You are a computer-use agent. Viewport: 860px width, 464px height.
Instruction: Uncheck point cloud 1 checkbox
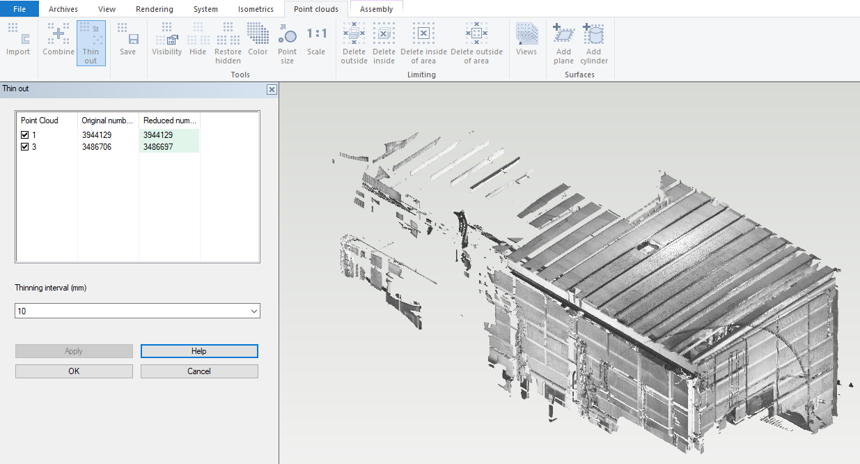click(x=25, y=135)
